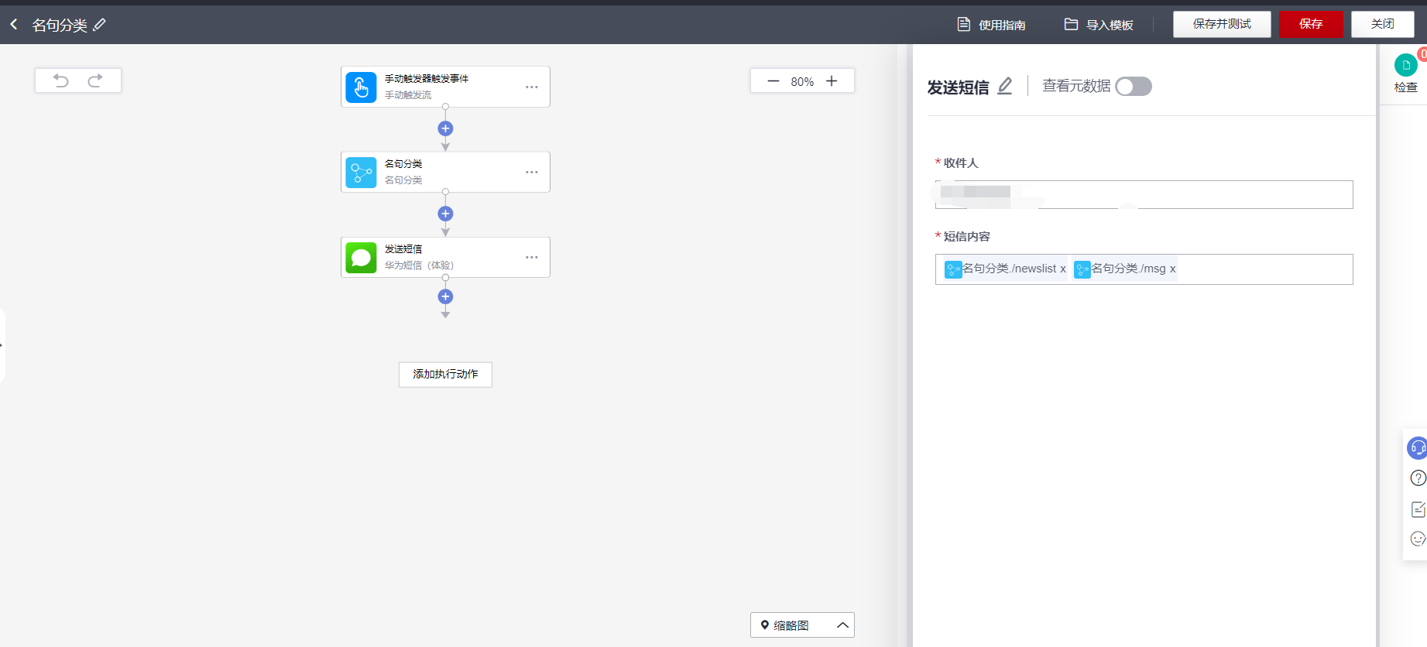Remove the 名句分类./newslist tag
Image resolution: width=1427 pixels, height=647 pixels.
pyautogui.click(x=1063, y=269)
